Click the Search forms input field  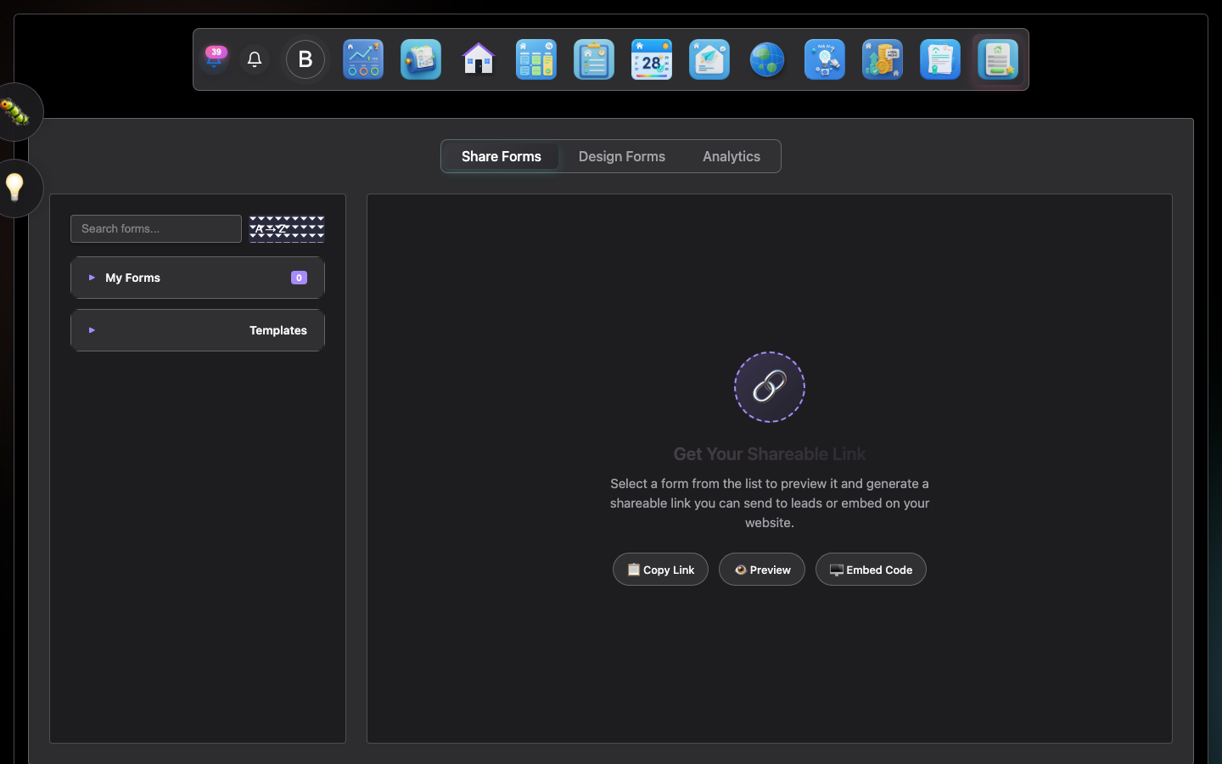click(156, 228)
